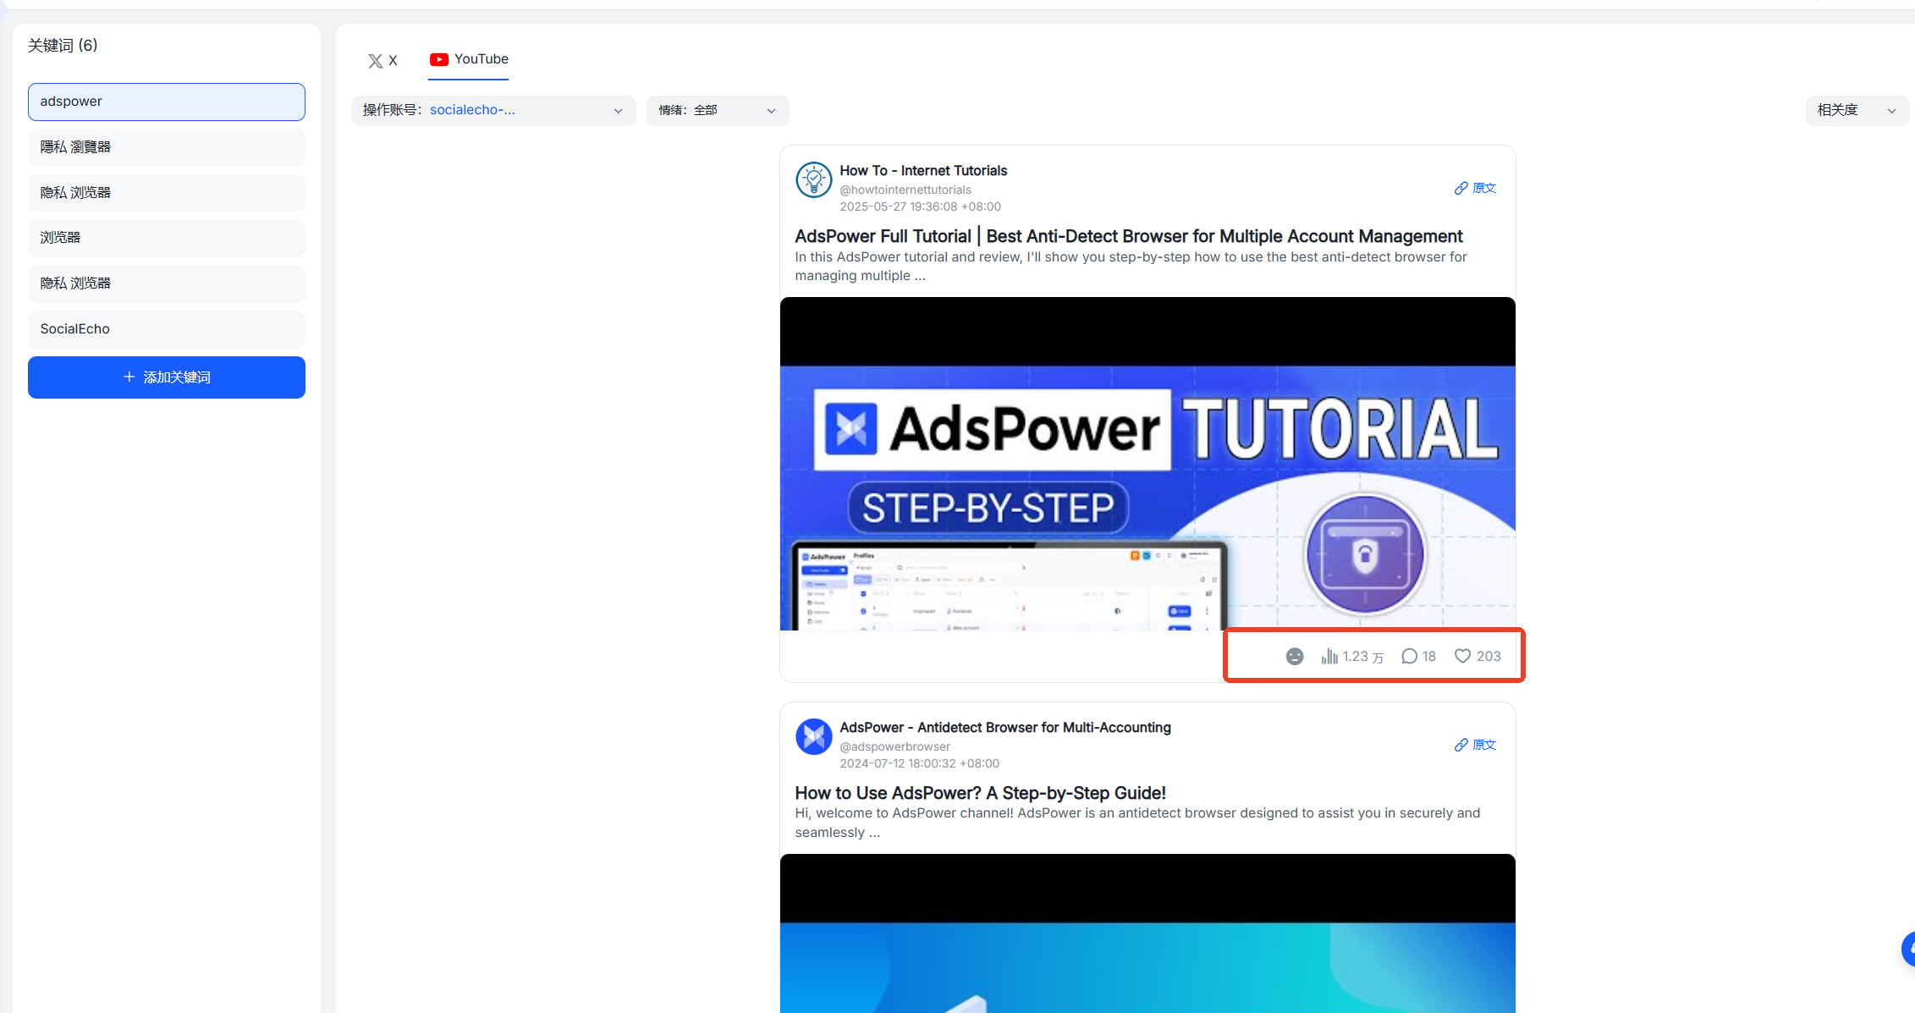1915x1013 pixels.
Task: Open the 操作账号 socialecho account dropdown
Action: 493,110
